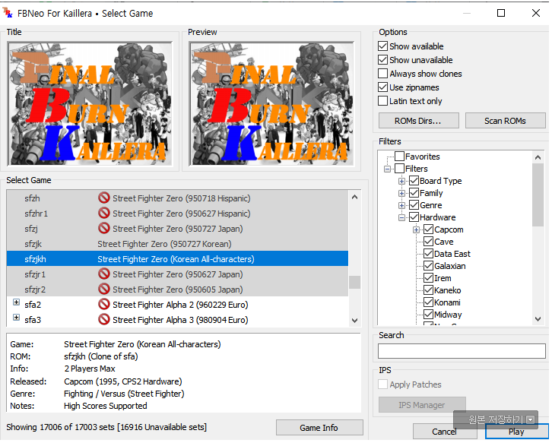Click the unavailable icon on sfa3 row
Screen dimensions: 552x443
104,319
